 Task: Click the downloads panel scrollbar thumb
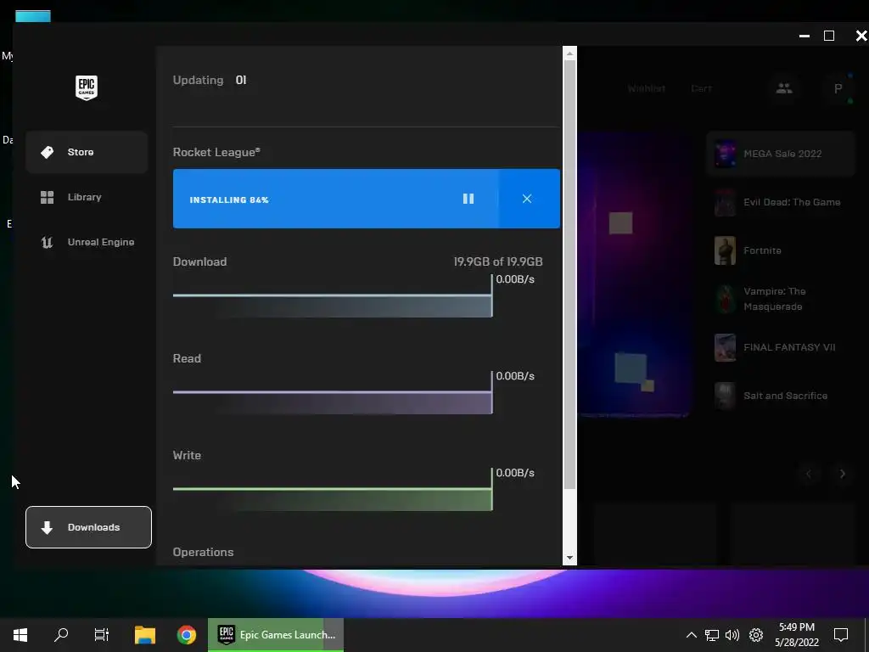click(x=569, y=274)
